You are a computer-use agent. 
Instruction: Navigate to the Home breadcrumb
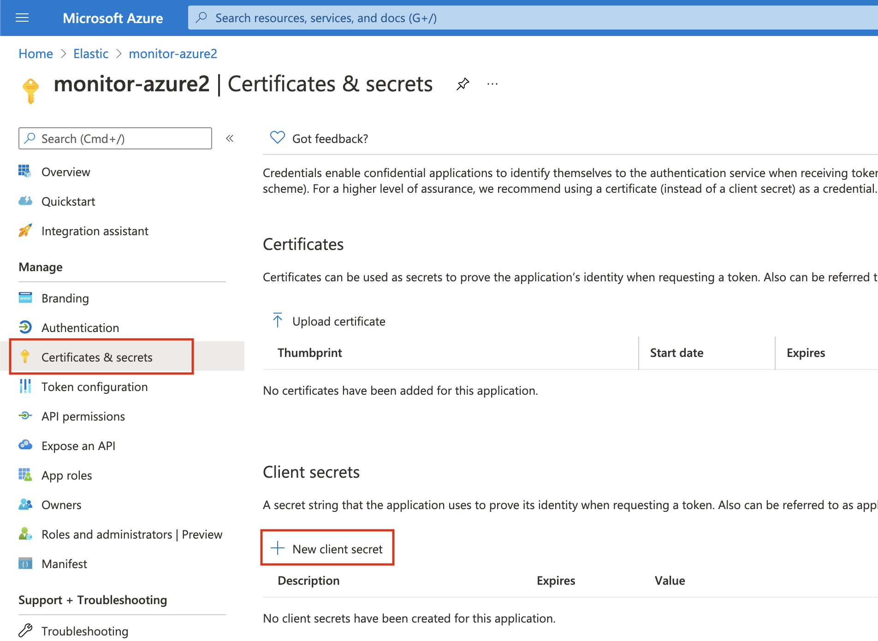pos(35,53)
